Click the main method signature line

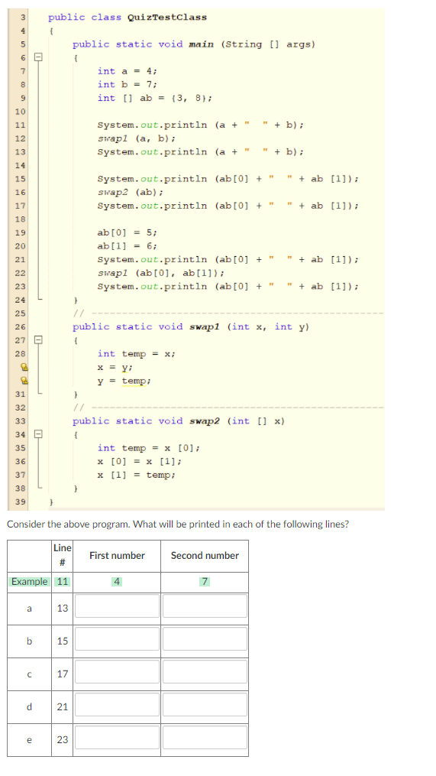tap(194, 44)
